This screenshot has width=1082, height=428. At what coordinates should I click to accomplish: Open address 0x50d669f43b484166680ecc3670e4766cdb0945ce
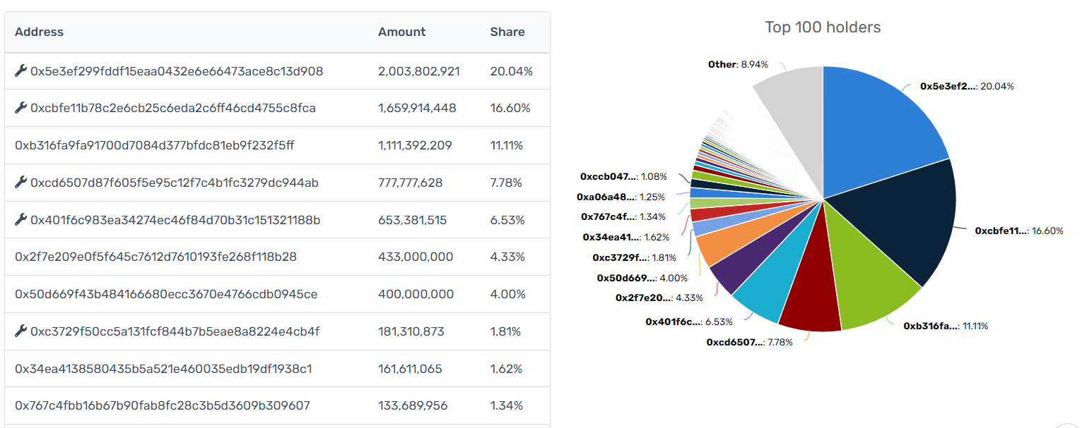pyautogui.click(x=165, y=294)
